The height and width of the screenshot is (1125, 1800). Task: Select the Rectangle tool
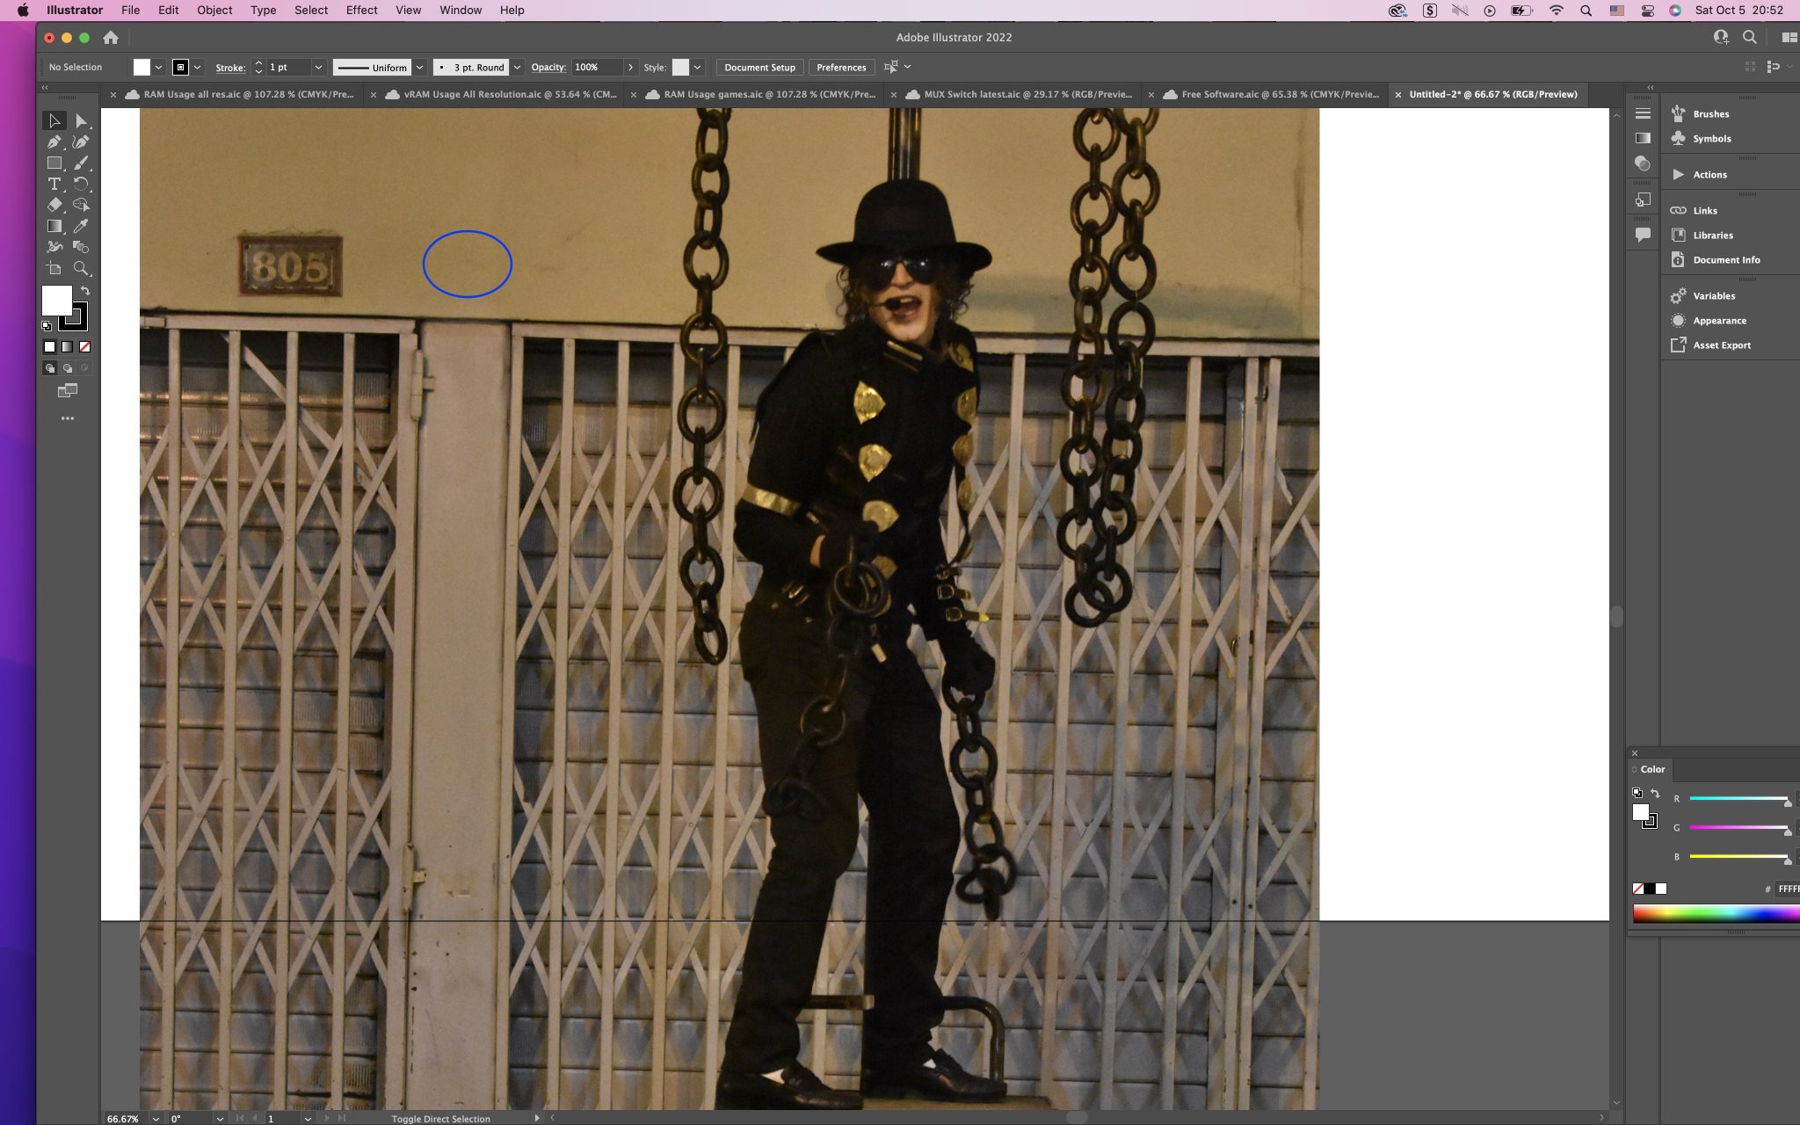(54, 163)
